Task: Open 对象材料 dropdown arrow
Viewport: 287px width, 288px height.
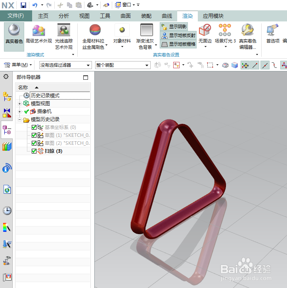Action: (122, 47)
